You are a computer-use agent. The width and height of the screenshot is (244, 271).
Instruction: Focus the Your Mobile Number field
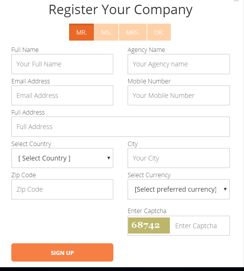click(179, 95)
